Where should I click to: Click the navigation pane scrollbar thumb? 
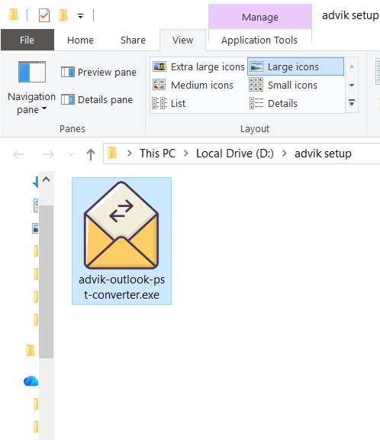[47, 281]
